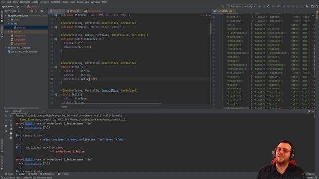Select Cargo.toml in the project tree
The image size is (319, 179).
(x=20, y=43)
